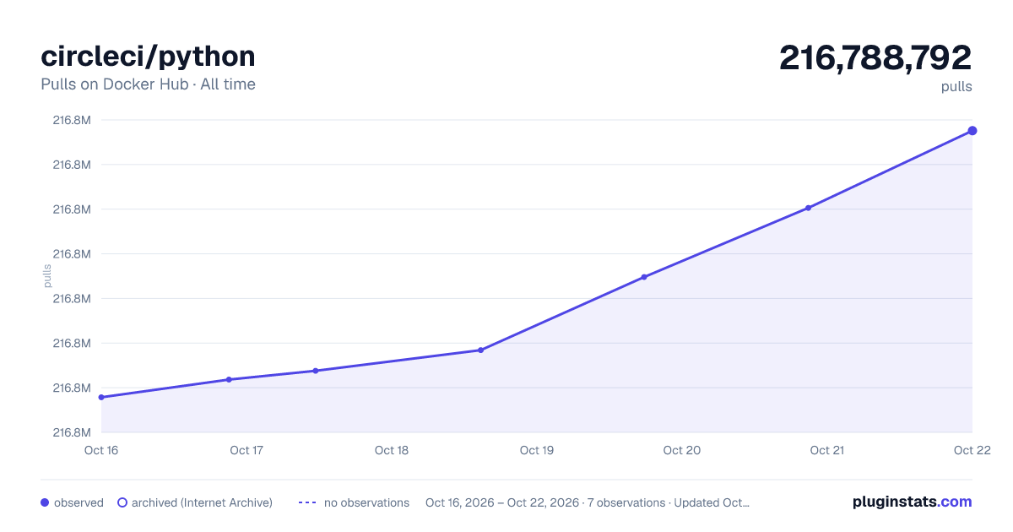Click the Oct 19 axis label
The width and height of the screenshot is (1013, 532).
pos(537,450)
